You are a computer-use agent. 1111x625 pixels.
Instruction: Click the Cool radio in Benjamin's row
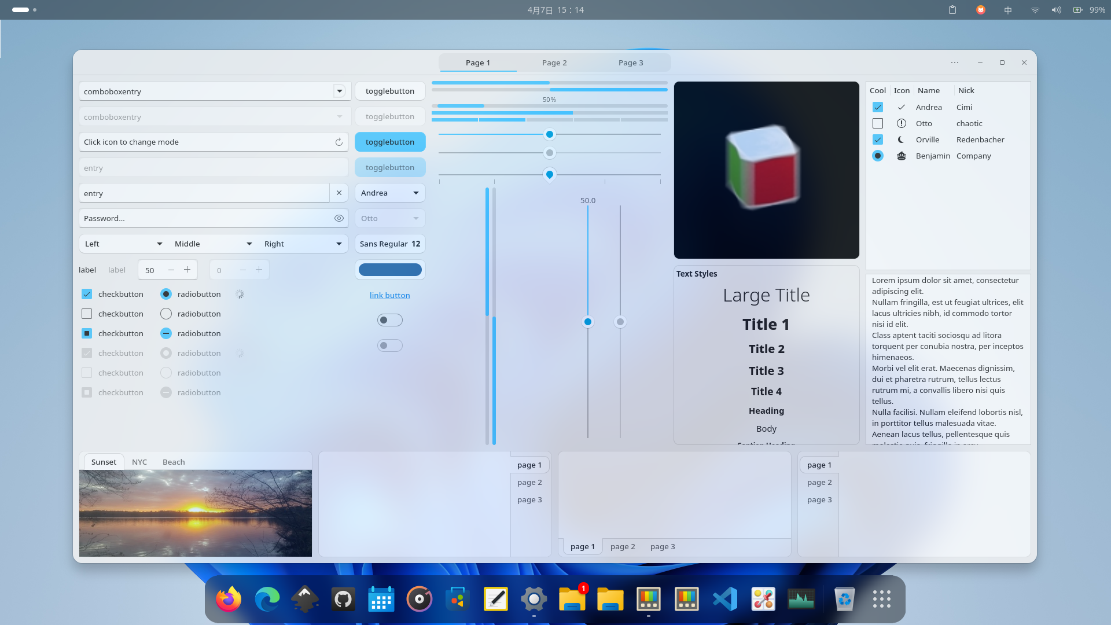(x=878, y=156)
